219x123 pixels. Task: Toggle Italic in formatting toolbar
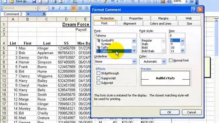(x=59, y=8)
